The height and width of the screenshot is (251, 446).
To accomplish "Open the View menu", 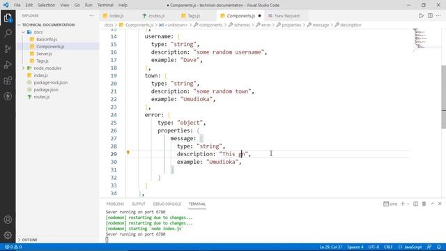I will coord(65,5).
